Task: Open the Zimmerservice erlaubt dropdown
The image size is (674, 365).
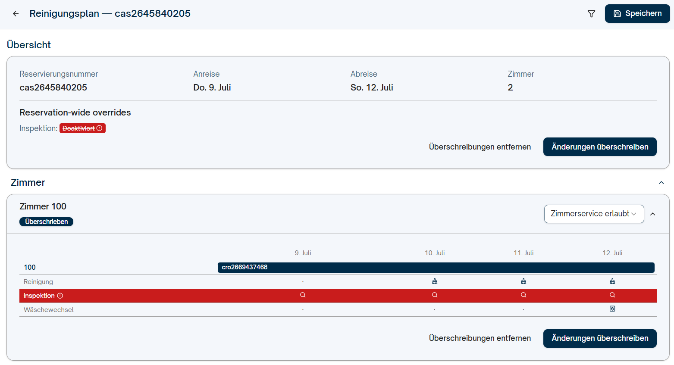Action: coord(594,214)
